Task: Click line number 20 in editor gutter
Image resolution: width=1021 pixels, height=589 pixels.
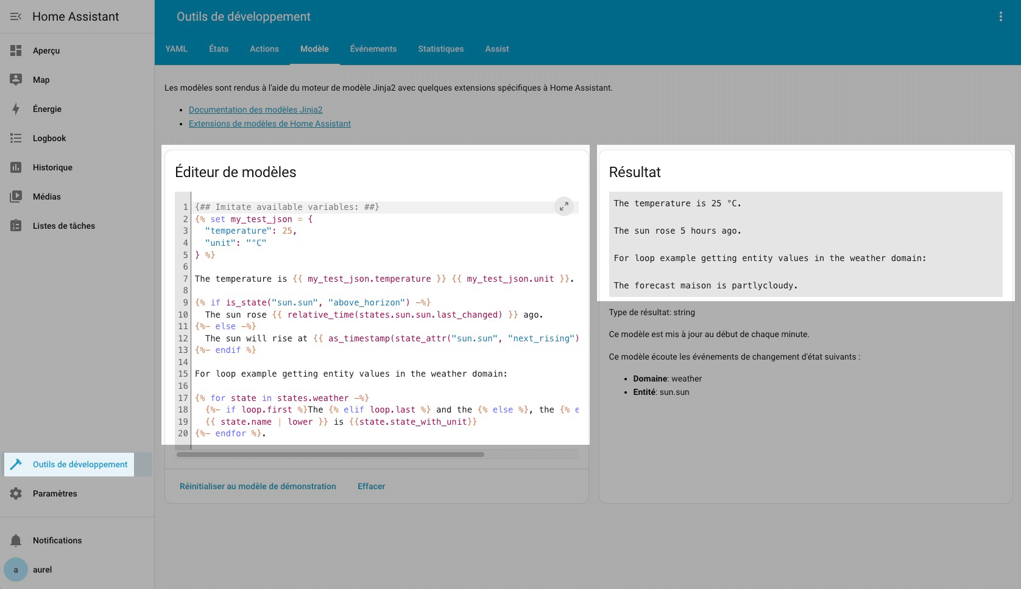Action: (x=183, y=433)
